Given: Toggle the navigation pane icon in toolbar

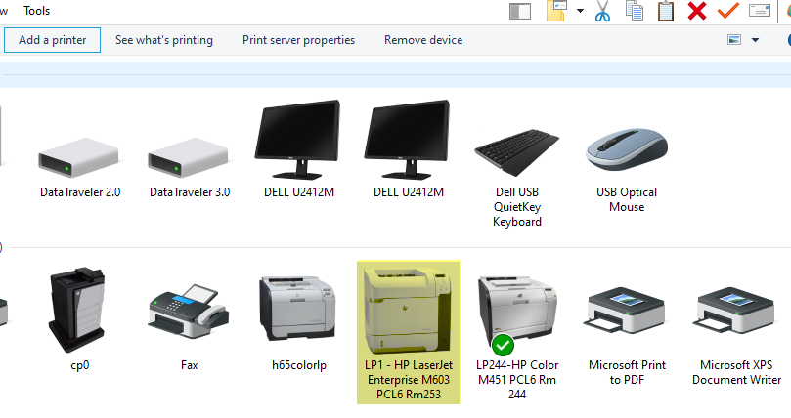Looking at the screenshot, I should [x=520, y=11].
